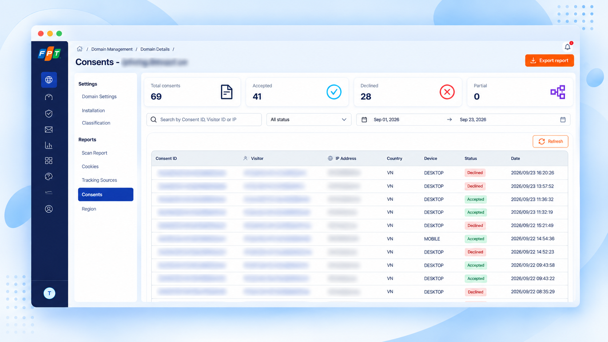Open the globe domain icon in sidebar
Image resolution: width=608 pixels, height=342 pixels.
click(49, 80)
